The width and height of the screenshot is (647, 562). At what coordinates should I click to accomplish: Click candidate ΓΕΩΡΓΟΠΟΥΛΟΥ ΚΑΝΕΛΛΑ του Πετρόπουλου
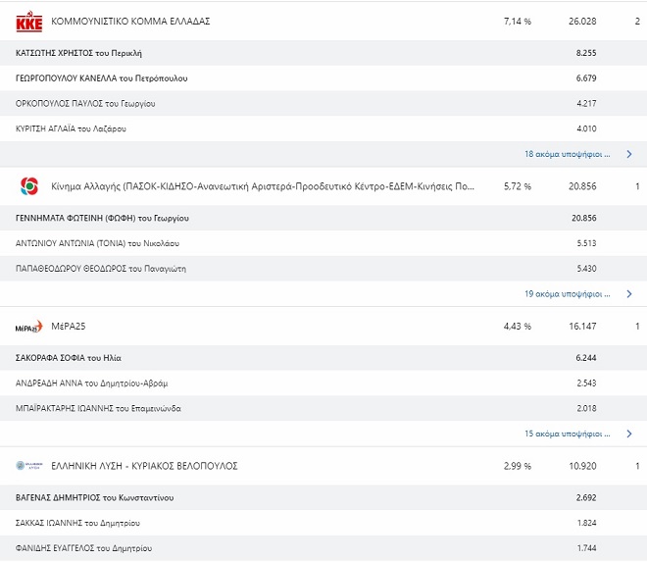pyautogui.click(x=102, y=77)
